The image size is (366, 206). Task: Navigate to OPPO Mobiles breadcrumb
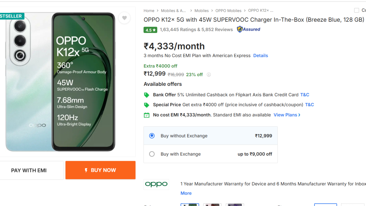[x=228, y=11]
